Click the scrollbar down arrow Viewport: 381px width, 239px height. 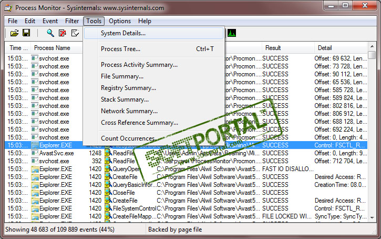tap(372, 217)
